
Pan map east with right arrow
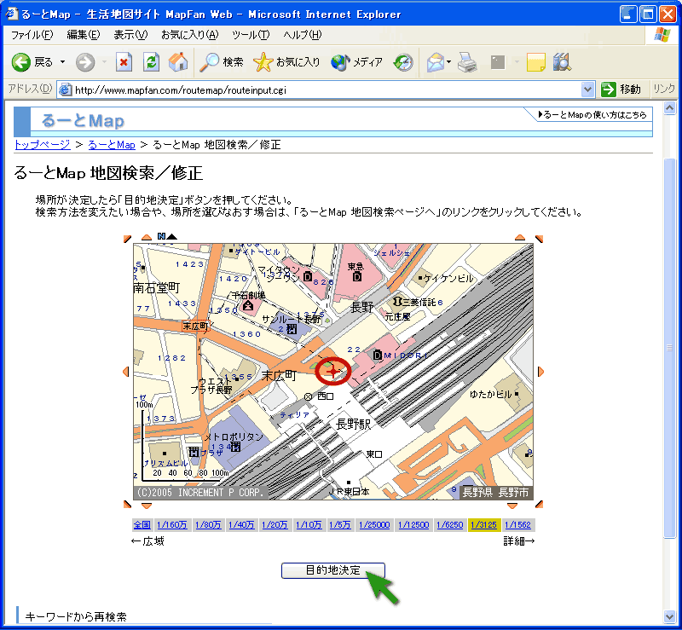[540, 372]
